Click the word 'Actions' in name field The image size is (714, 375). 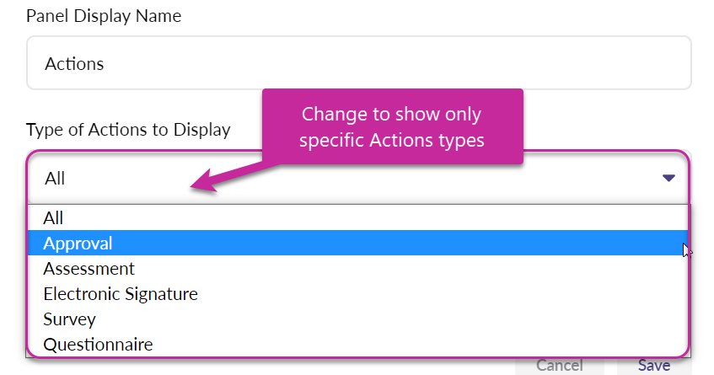(x=74, y=63)
